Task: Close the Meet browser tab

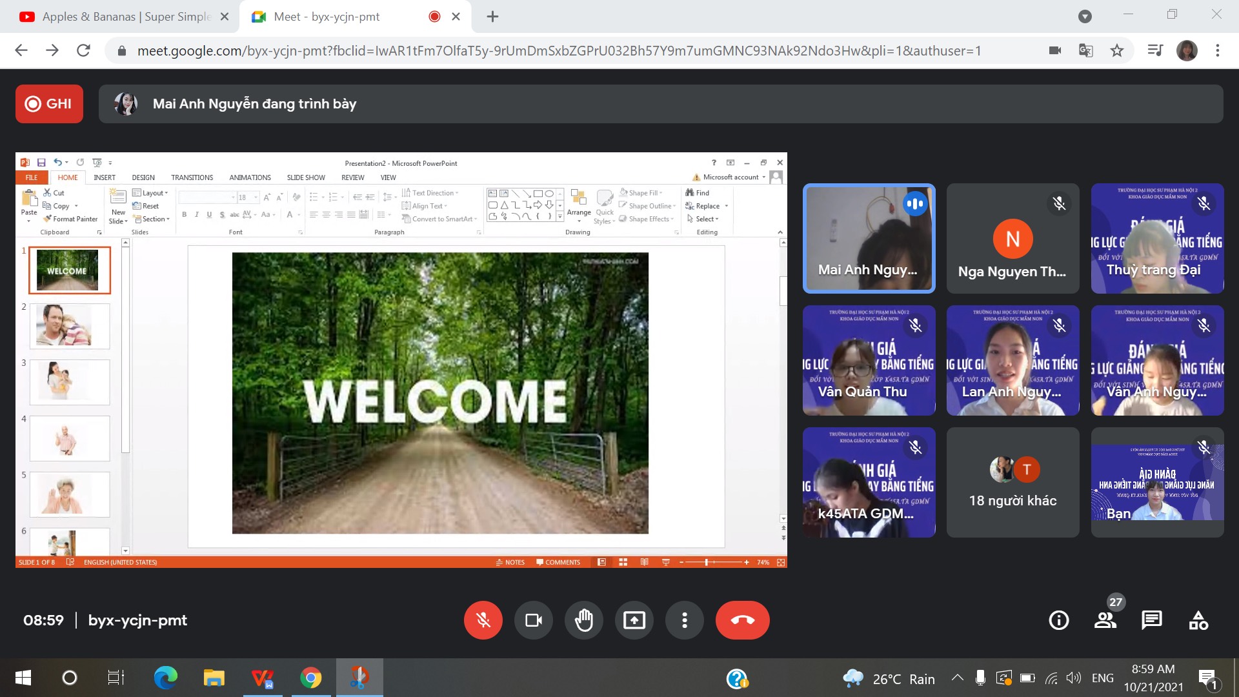Action: [x=456, y=17]
